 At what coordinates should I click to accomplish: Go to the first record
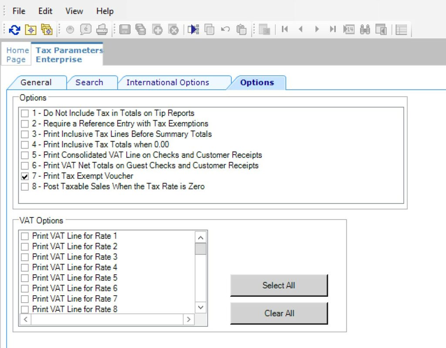tap(285, 29)
